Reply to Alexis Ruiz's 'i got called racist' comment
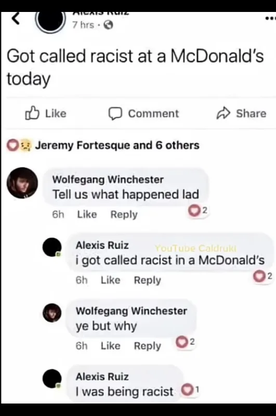The height and width of the screenshot is (416, 276). coord(148,280)
